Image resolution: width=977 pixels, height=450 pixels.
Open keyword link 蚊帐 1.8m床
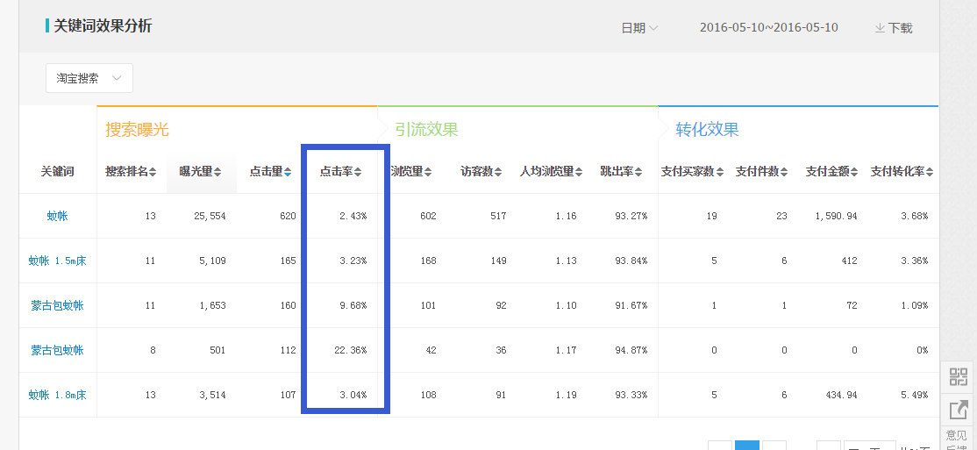57,395
